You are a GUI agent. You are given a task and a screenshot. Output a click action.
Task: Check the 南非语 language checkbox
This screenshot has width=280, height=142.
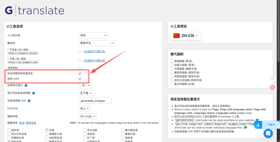point(9,130)
